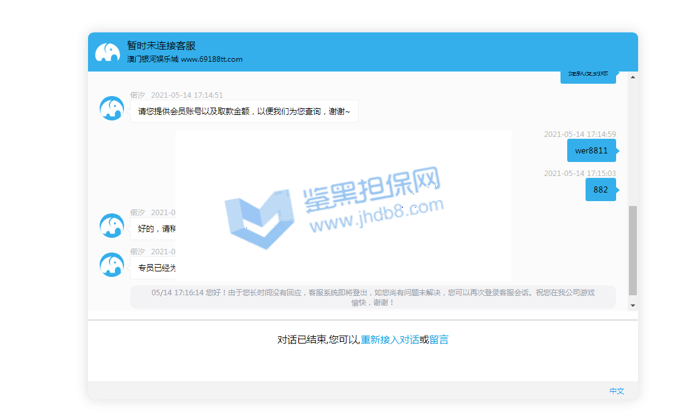Click the elephant logo in the header
Image resolution: width=687 pixels, height=412 pixels.
tap(108, 52)
